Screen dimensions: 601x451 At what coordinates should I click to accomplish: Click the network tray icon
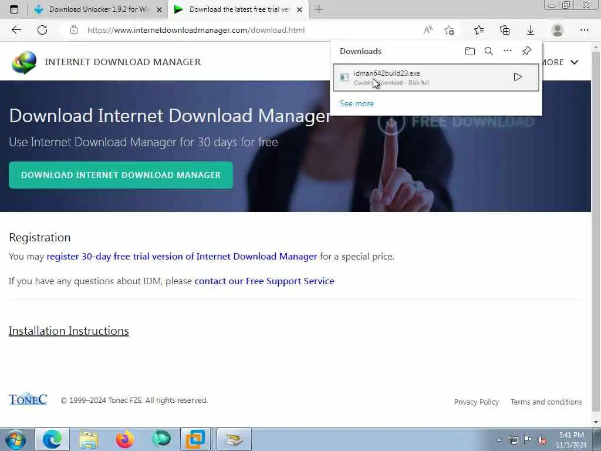click(x=513, y=440)
